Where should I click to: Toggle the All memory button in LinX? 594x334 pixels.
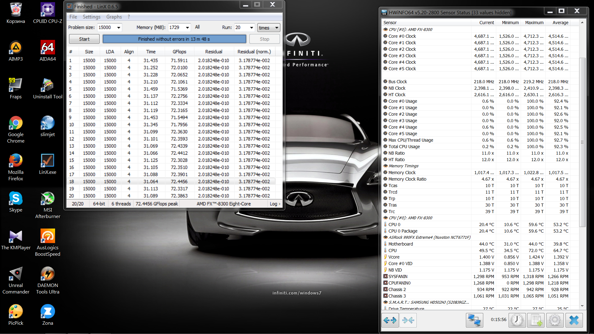(x=197, y=27)
